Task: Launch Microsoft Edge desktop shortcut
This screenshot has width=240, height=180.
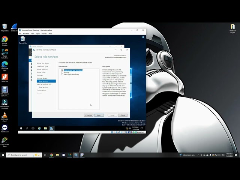Action: 4,66
